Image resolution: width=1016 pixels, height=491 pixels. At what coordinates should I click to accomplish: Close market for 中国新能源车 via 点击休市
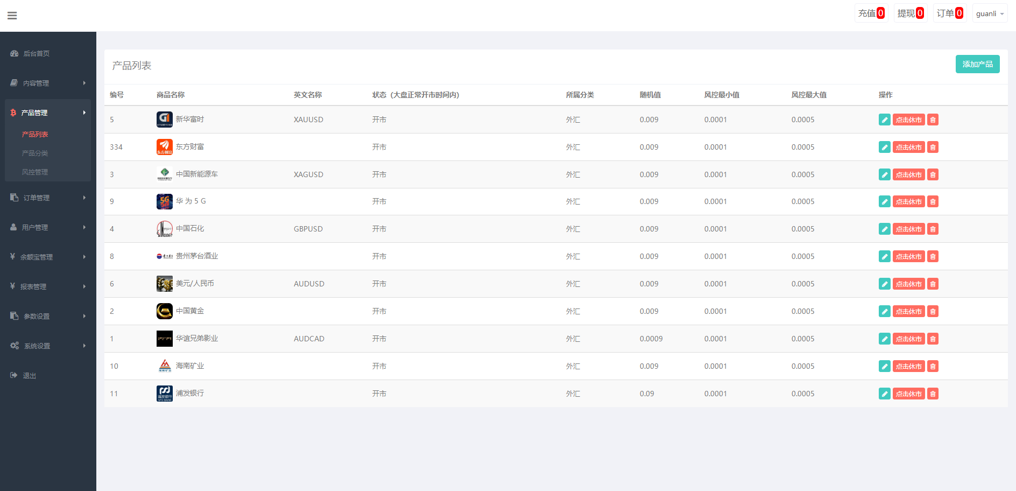[x=908, y=174]
